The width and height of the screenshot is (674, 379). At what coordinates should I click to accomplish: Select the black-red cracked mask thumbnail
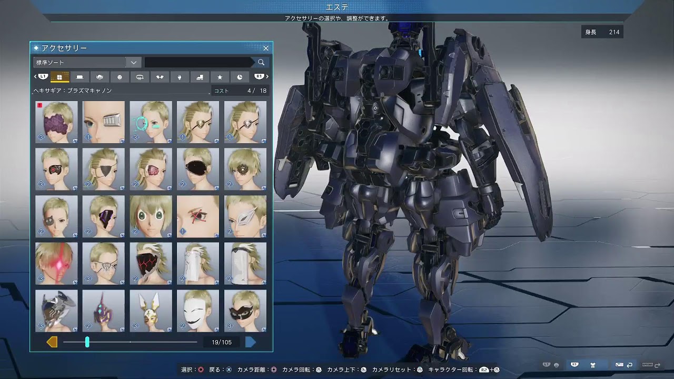click(151, 263)
